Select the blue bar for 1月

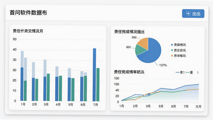click(x=22, y=84)
